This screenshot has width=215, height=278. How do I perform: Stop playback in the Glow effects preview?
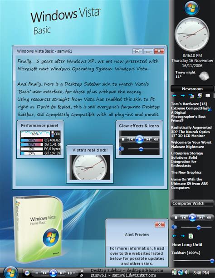[123, 139]
